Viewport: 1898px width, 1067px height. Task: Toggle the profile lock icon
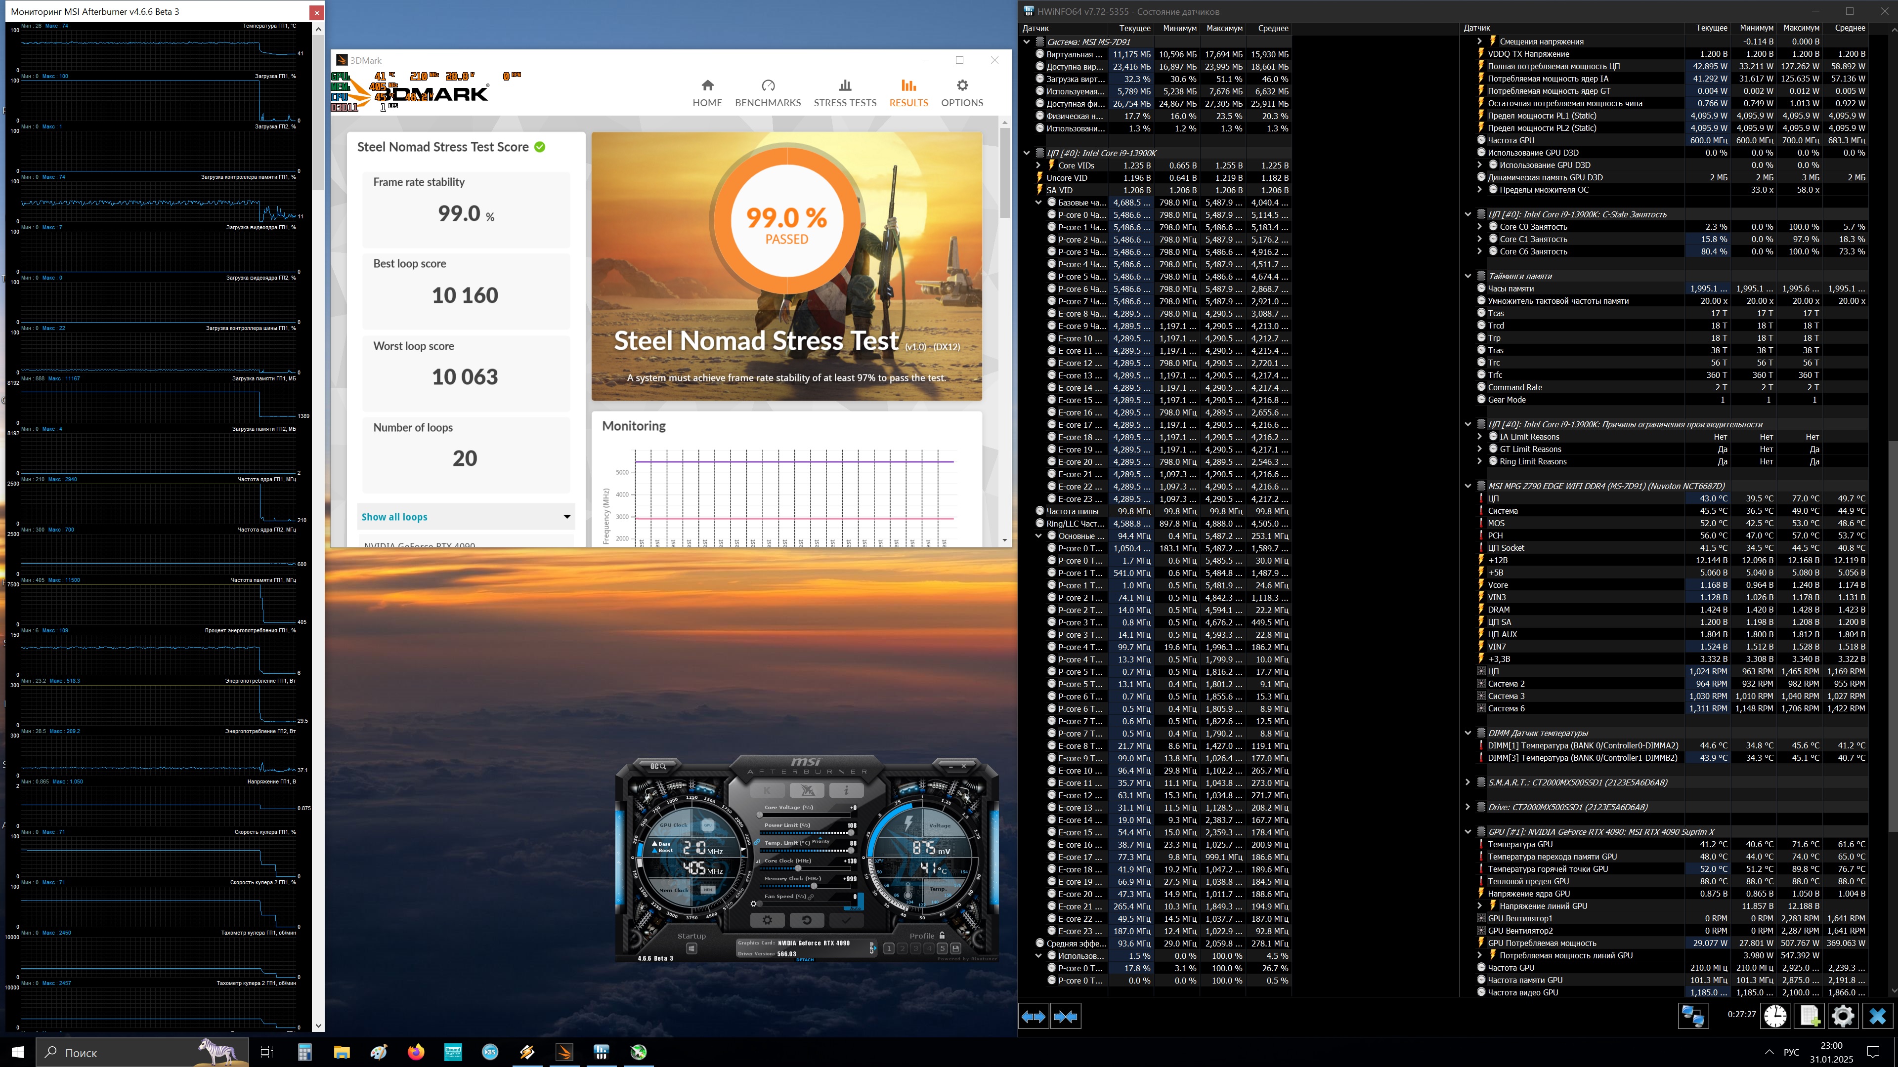tap(942, 935)
